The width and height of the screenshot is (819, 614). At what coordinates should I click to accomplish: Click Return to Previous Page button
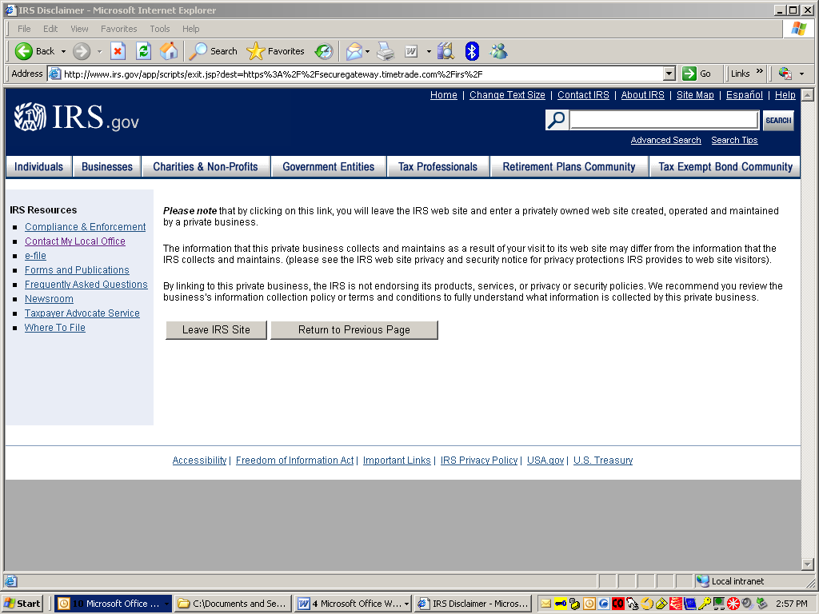[x=354, y=330]
